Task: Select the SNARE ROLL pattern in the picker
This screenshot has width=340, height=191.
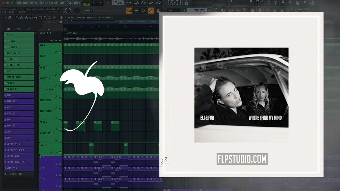Action: coord(19,77)
